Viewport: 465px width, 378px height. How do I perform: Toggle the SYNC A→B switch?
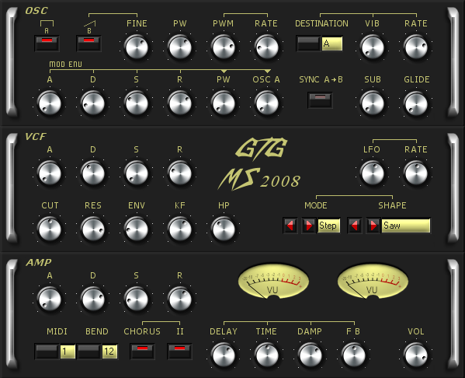tap(321, 100)
